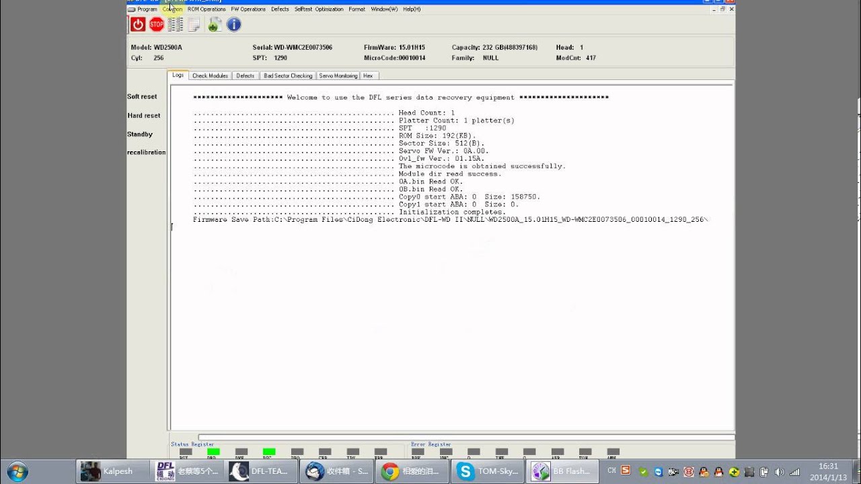Click the Hard reset button

click(144, 116)
